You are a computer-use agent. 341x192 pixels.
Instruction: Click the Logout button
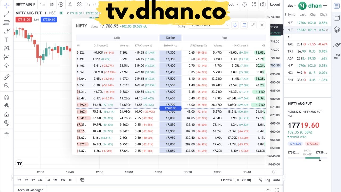coord(275,5)
